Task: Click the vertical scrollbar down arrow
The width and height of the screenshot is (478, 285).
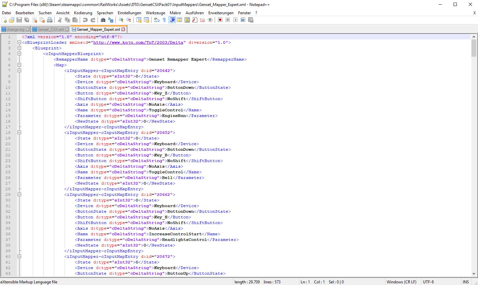Action: coord(474,274)
